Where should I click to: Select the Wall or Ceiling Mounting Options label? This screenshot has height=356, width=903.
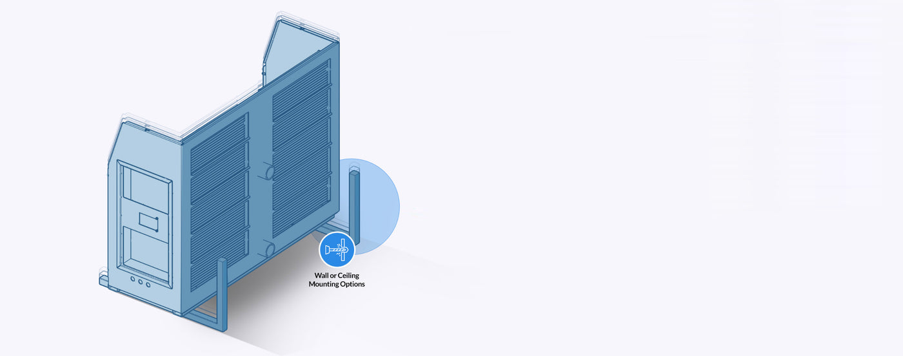tap(336, 280)
